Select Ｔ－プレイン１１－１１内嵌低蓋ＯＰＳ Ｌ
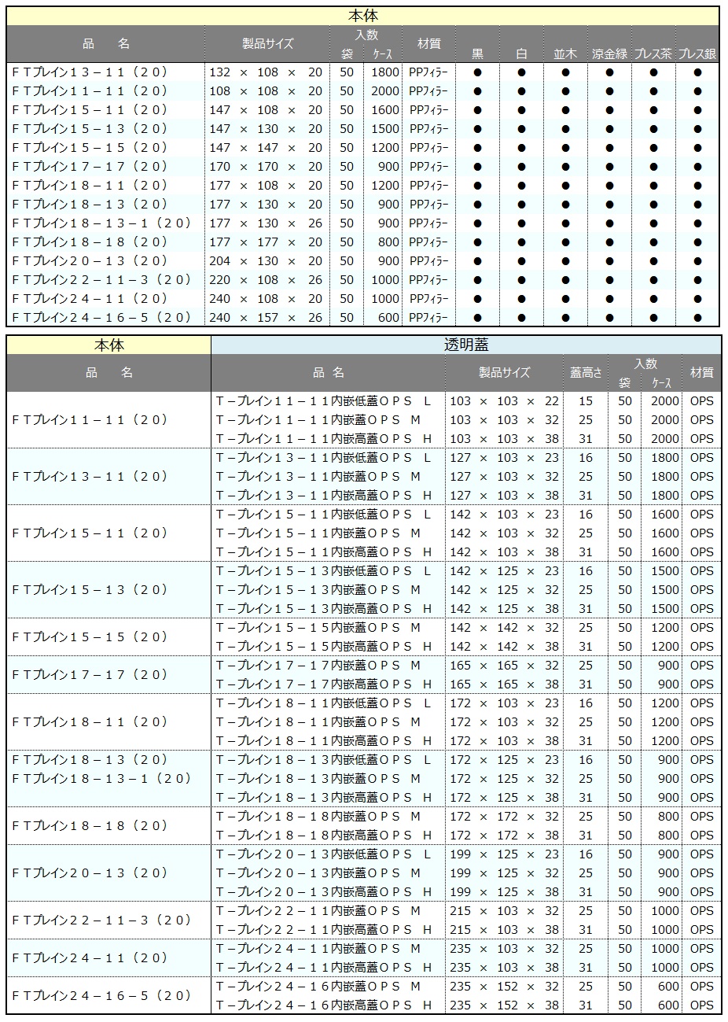This screenshot has height=1022, width=728. [x=324, y=401]
